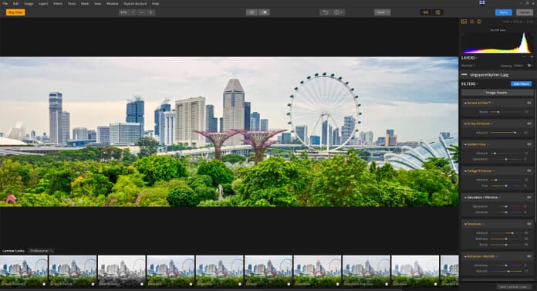
Task: Toggle the before/after compare view icon
Action: [264, 12]
